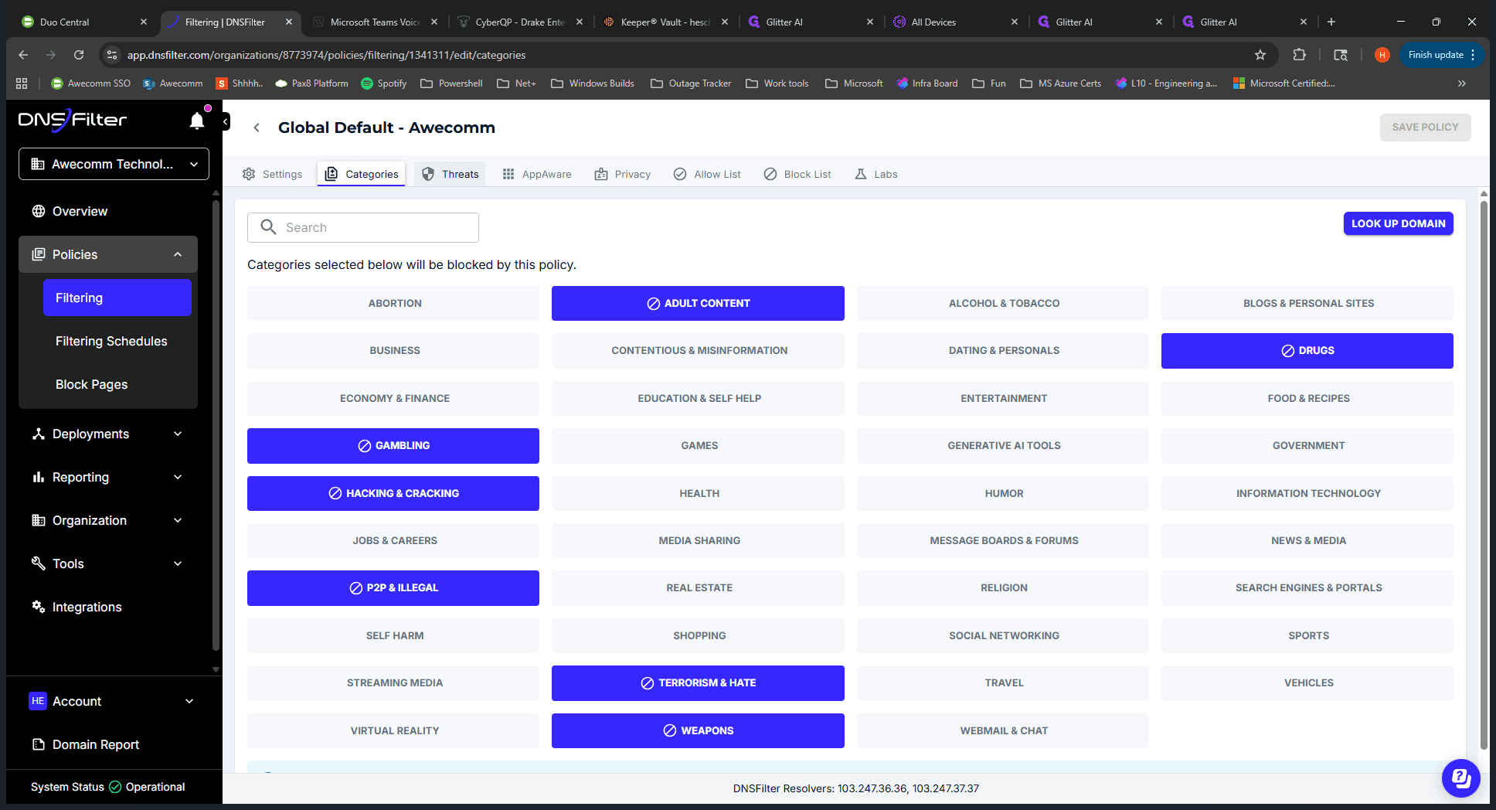Collapse the Policies sidebar section
The image size is (1496, 810).
108,254
